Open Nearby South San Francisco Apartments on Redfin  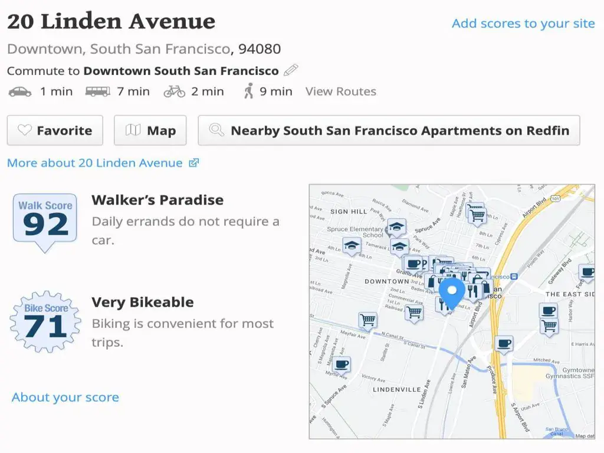point(389,130)
